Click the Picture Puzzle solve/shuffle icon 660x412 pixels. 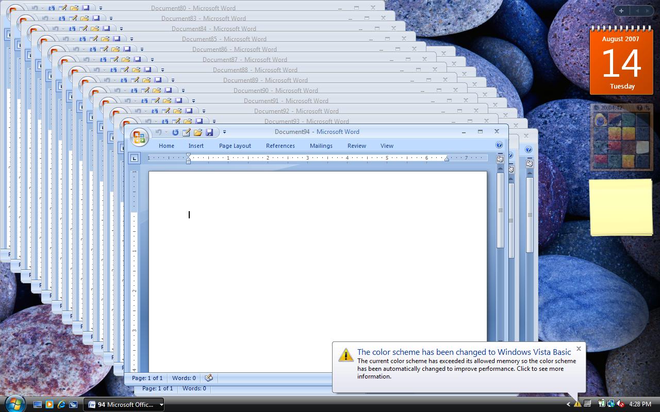coord(647,108)
